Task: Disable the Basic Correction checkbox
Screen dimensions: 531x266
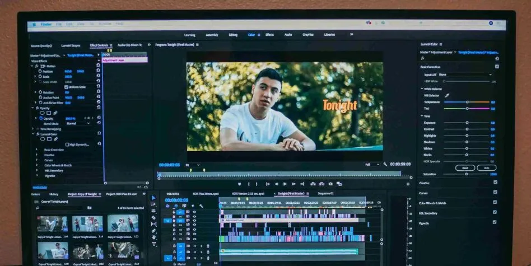Action: 496,67
